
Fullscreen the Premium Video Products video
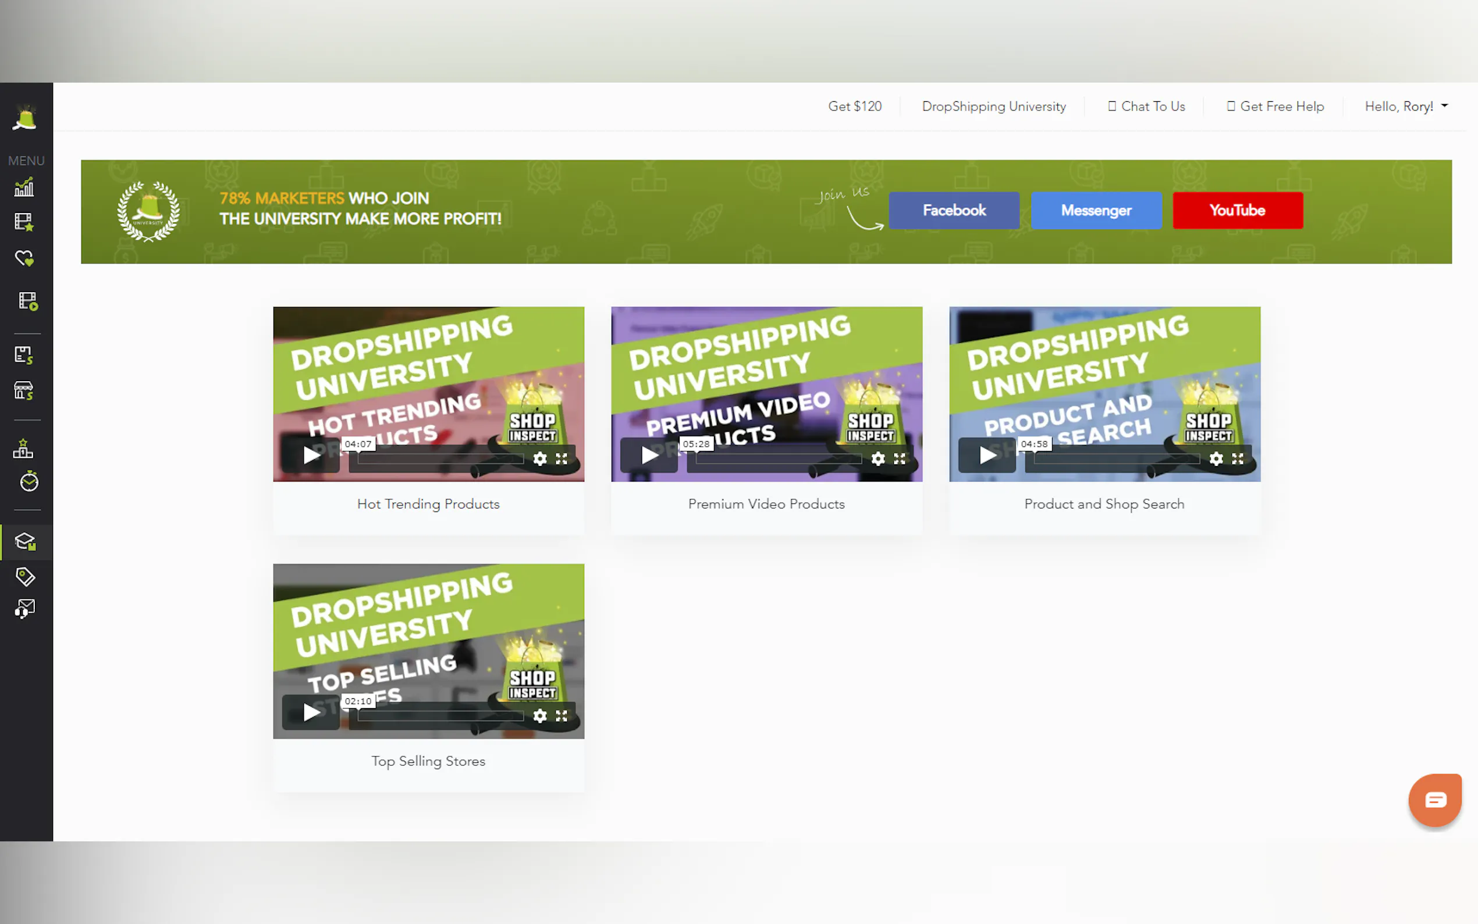pos(900,459)
